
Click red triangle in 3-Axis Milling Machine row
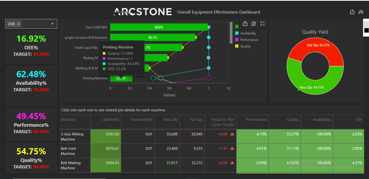(232, 134)
